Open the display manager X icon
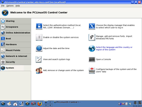This screenshot has width=142, height=107. 92,26
